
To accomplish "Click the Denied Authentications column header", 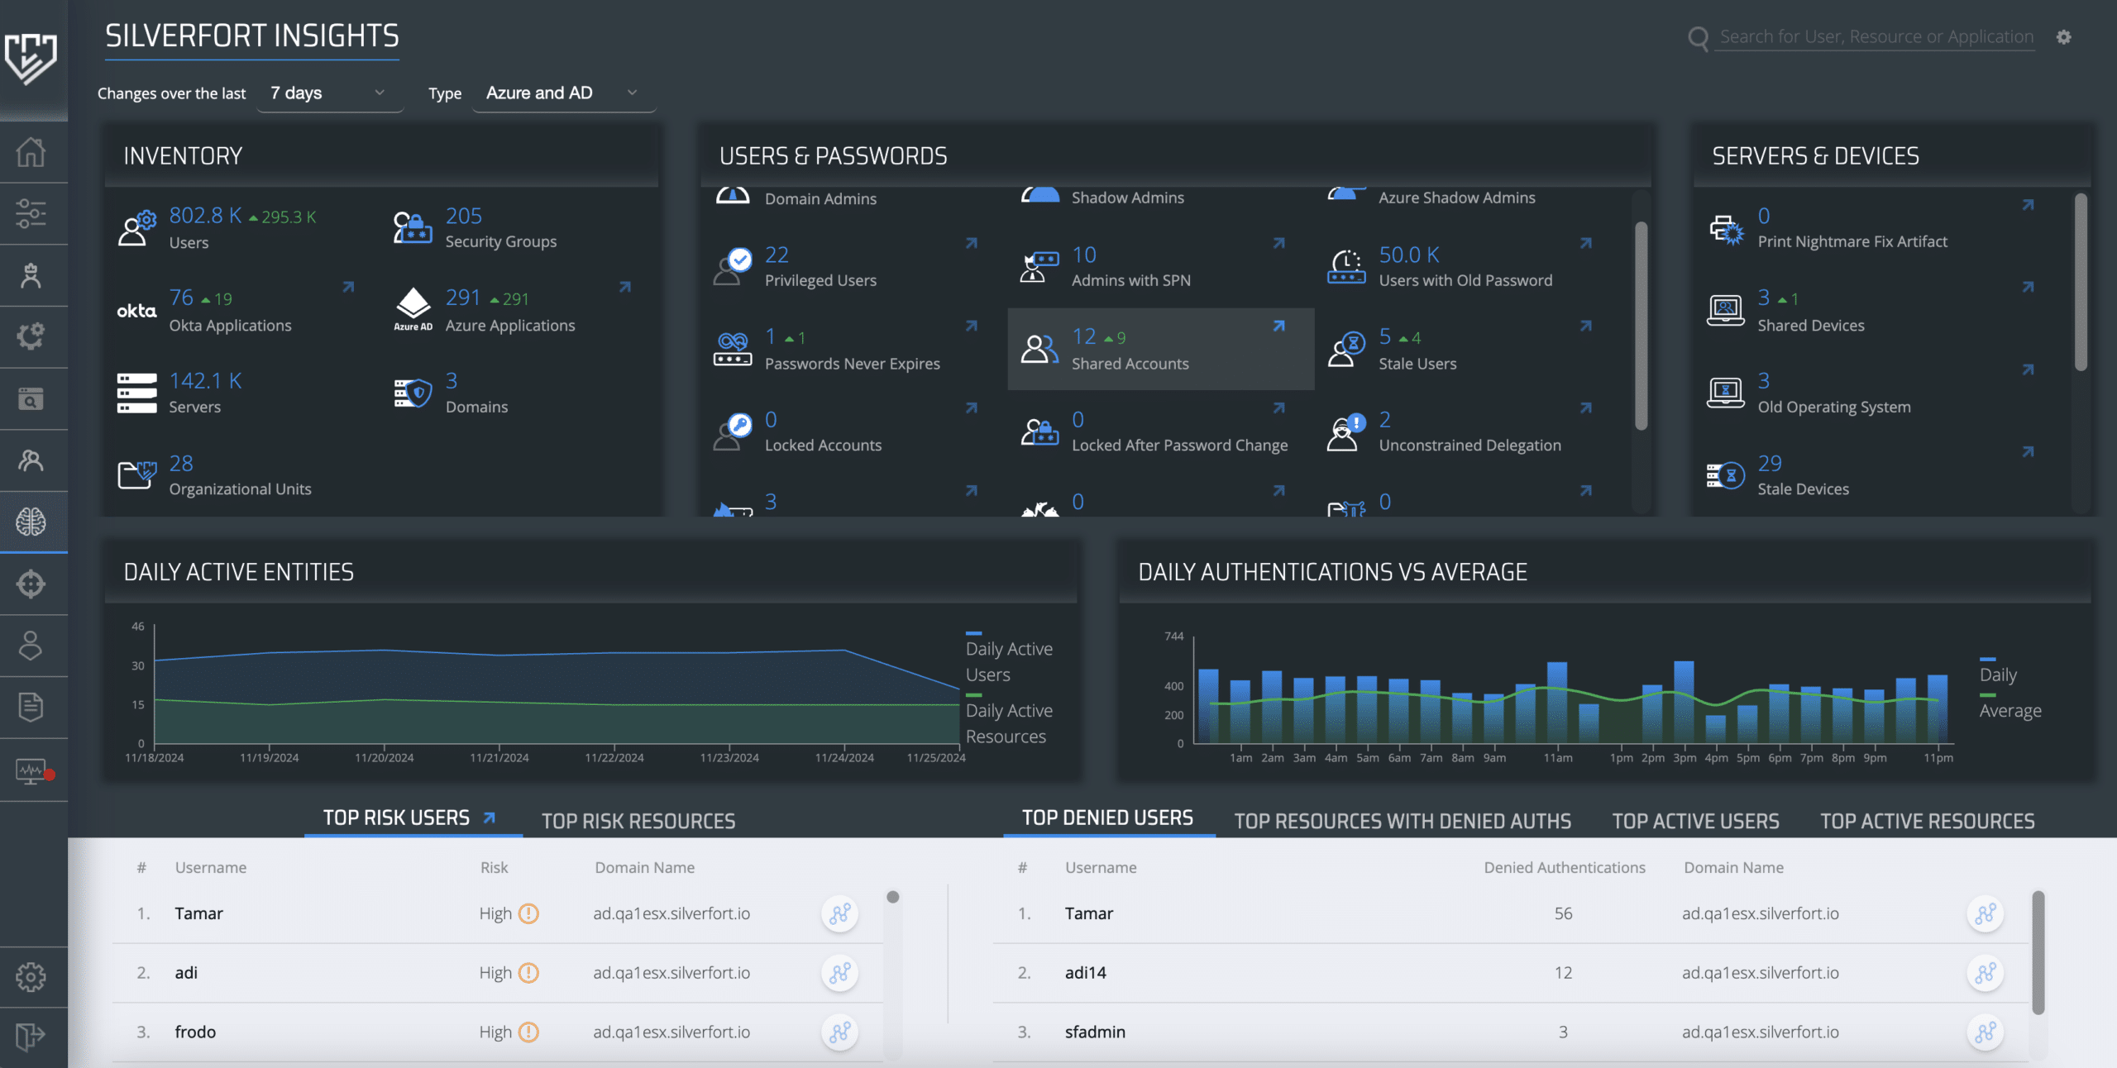I will click(1565, 867).
